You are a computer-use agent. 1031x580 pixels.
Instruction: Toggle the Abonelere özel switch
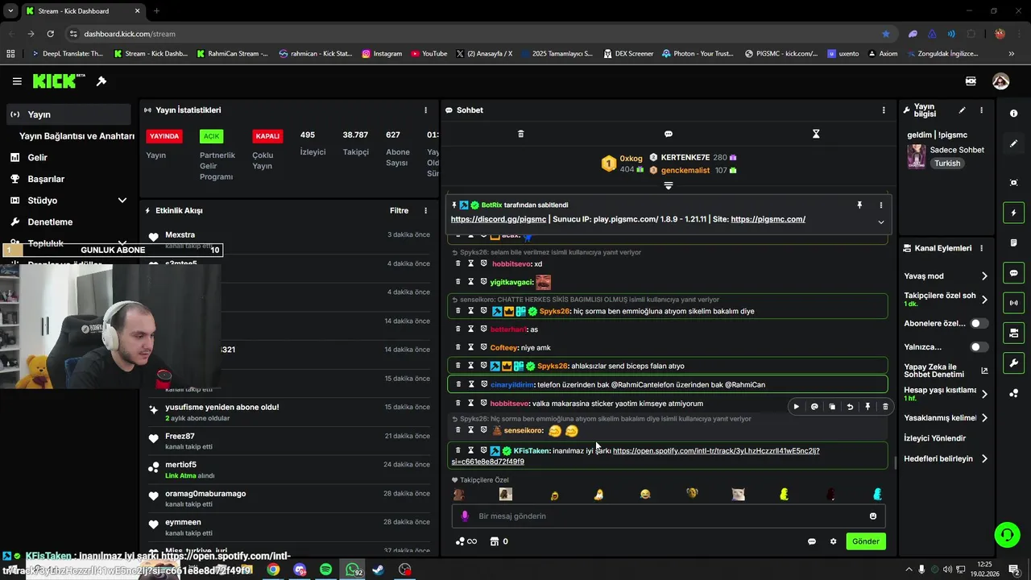coord(979,323)
